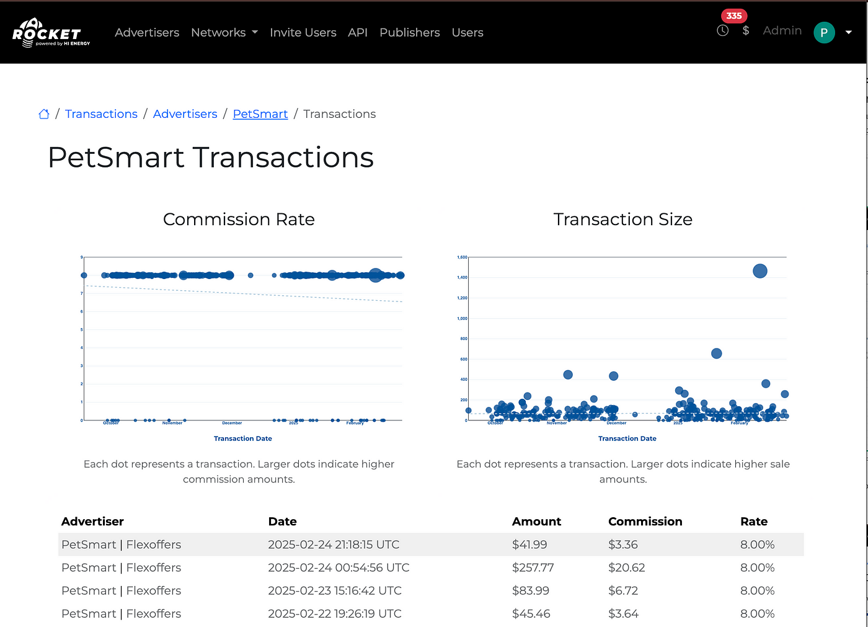The width and height of the screenshot is (868, 627).
Task: Click Transaction Date label under Commission Rate chart
Action: click(243, 438)
